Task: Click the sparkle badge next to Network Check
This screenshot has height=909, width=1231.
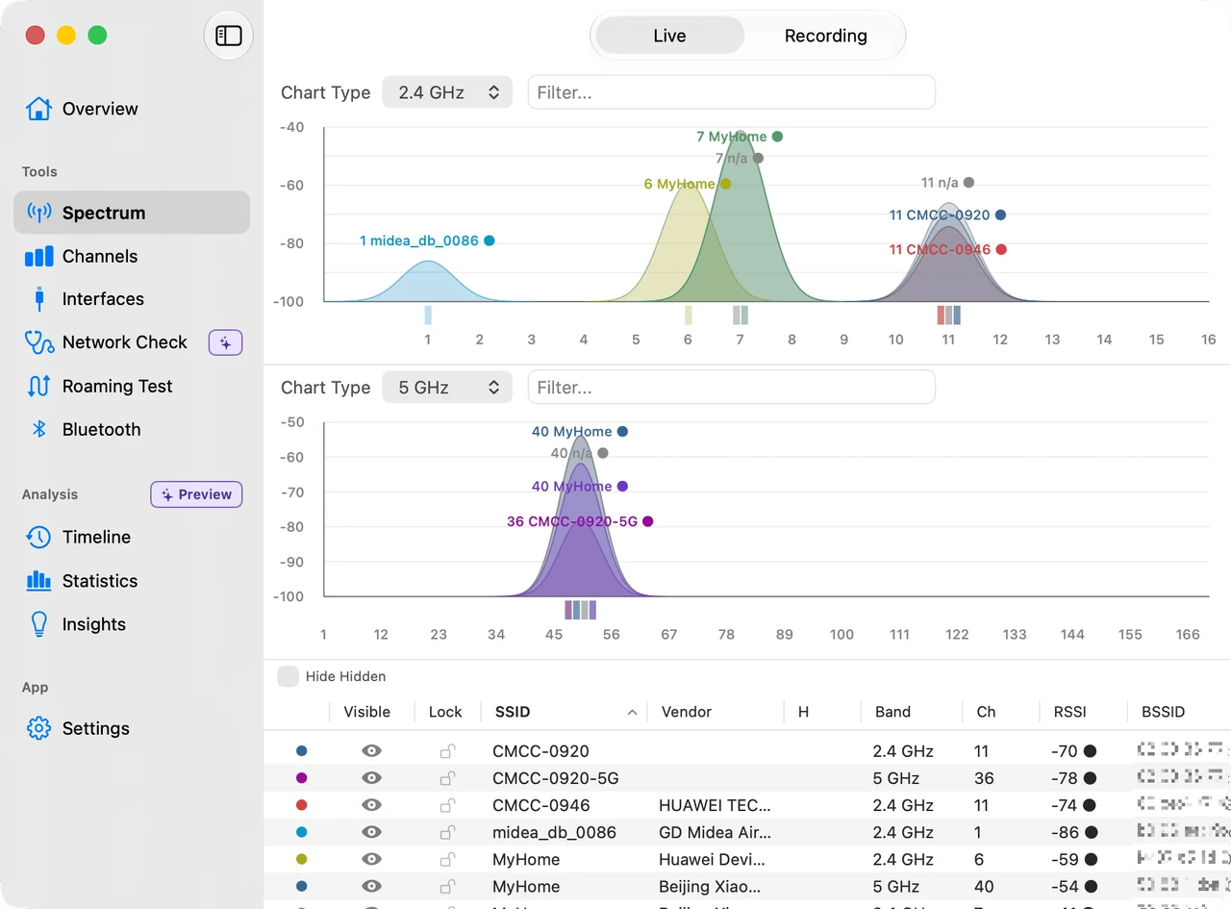Action: (226, 342)
